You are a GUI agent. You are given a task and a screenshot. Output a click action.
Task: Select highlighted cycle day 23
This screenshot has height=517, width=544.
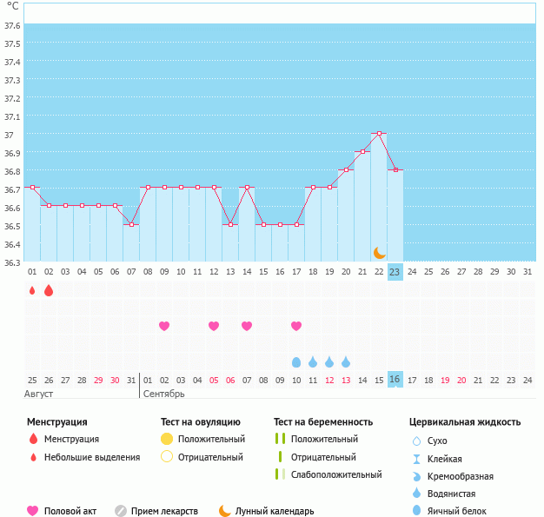pyautogui.click(x=395, y=272)
